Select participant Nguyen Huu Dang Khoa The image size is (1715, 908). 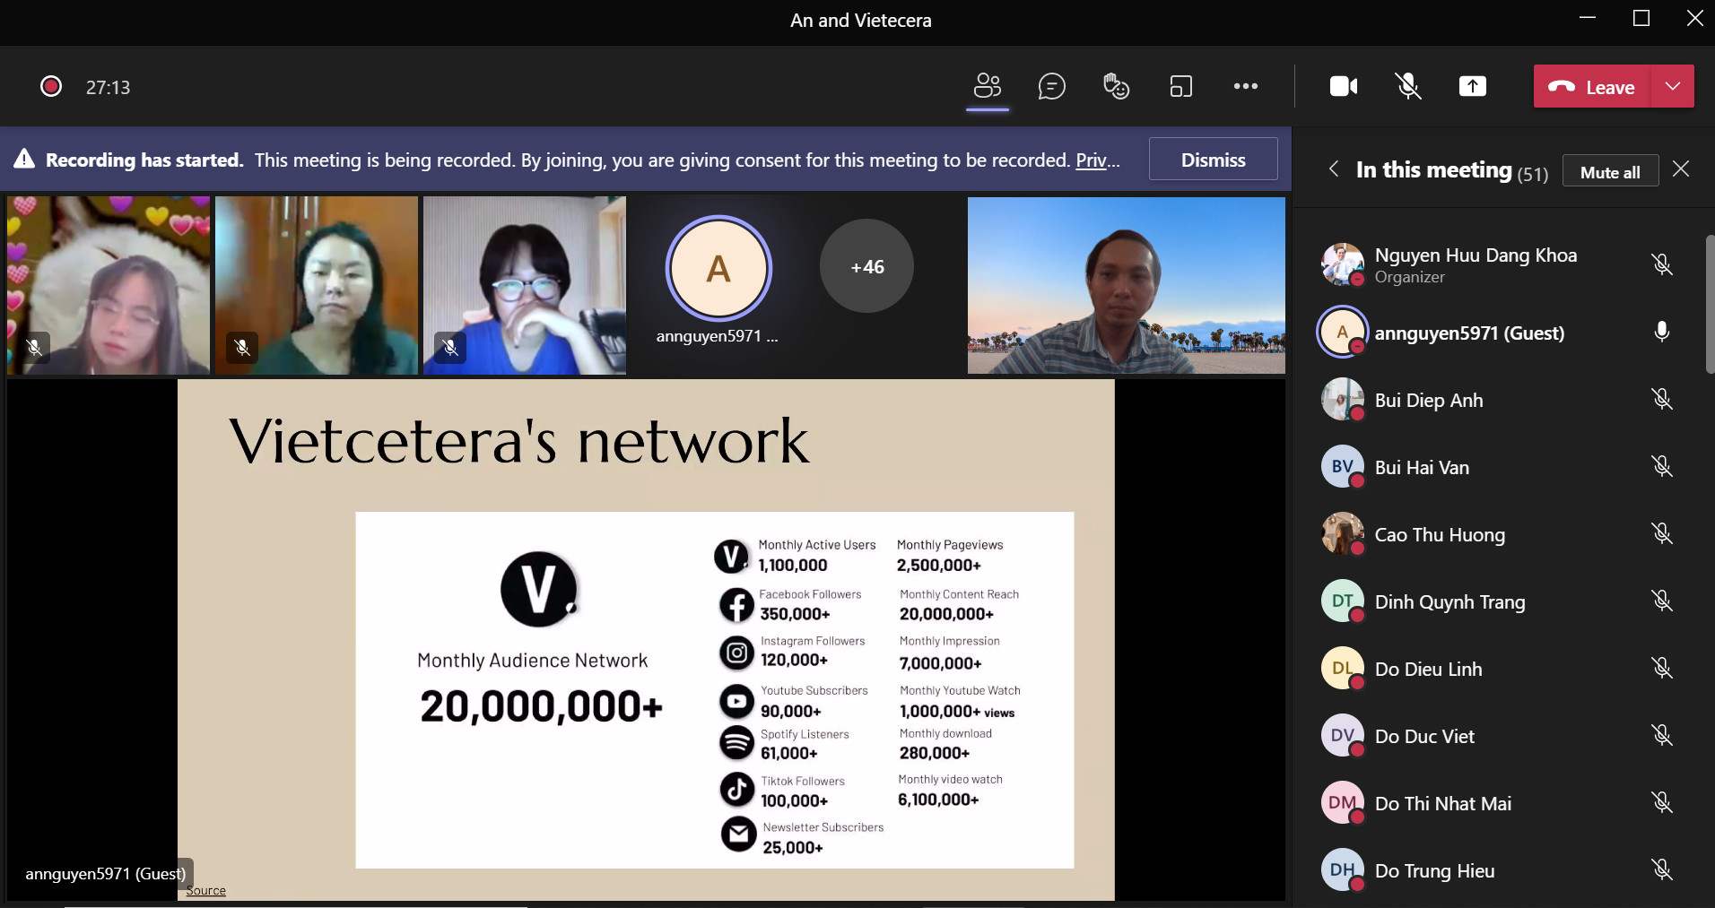tap(1498, 264)
